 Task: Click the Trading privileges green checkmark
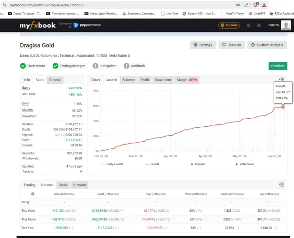[x=56, y=66]
